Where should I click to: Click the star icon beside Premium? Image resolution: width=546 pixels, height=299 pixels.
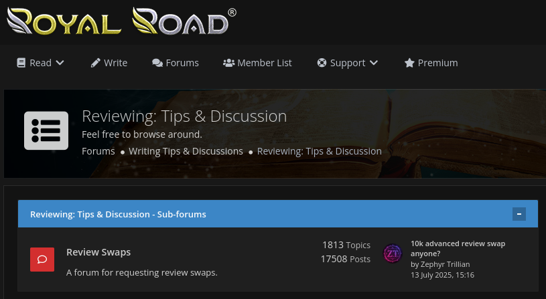coord(409,63)
